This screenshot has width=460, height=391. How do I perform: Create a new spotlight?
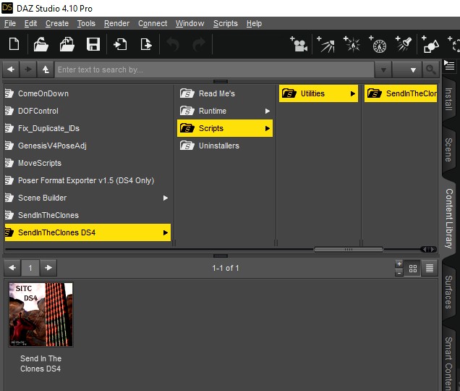(x=404, y=44)
